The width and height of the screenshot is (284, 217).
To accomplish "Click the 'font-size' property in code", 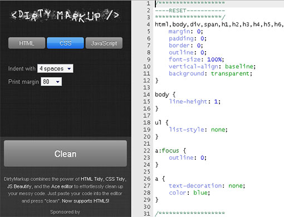I will pos(185,60).
